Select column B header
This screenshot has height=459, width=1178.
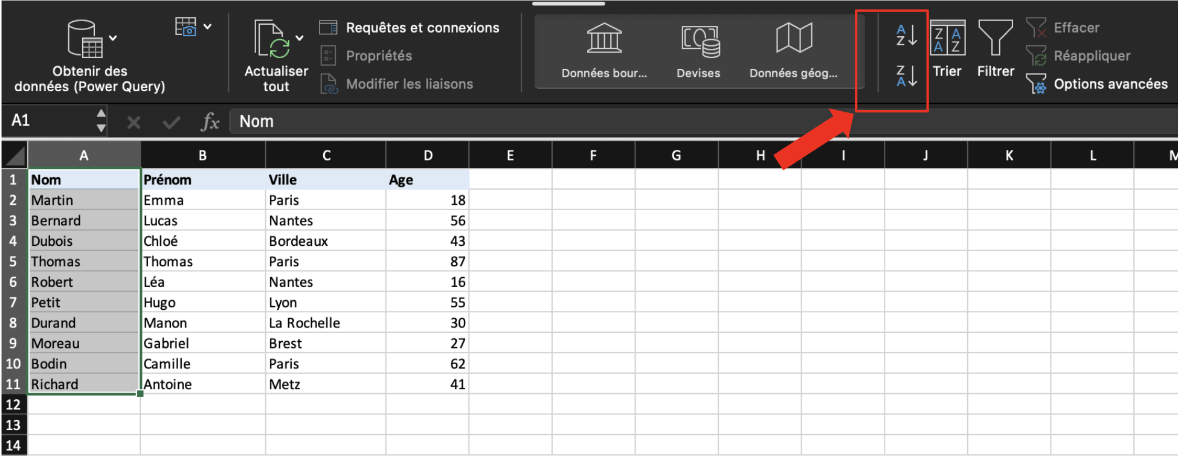point(203,156)
